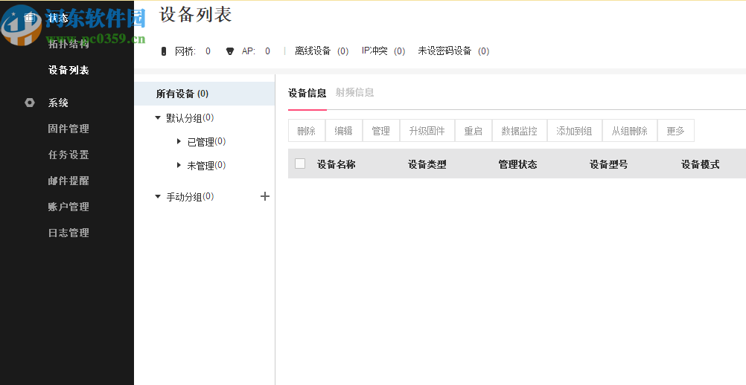Click the 系统 section label in sidebar

click(x=58, y=103)
